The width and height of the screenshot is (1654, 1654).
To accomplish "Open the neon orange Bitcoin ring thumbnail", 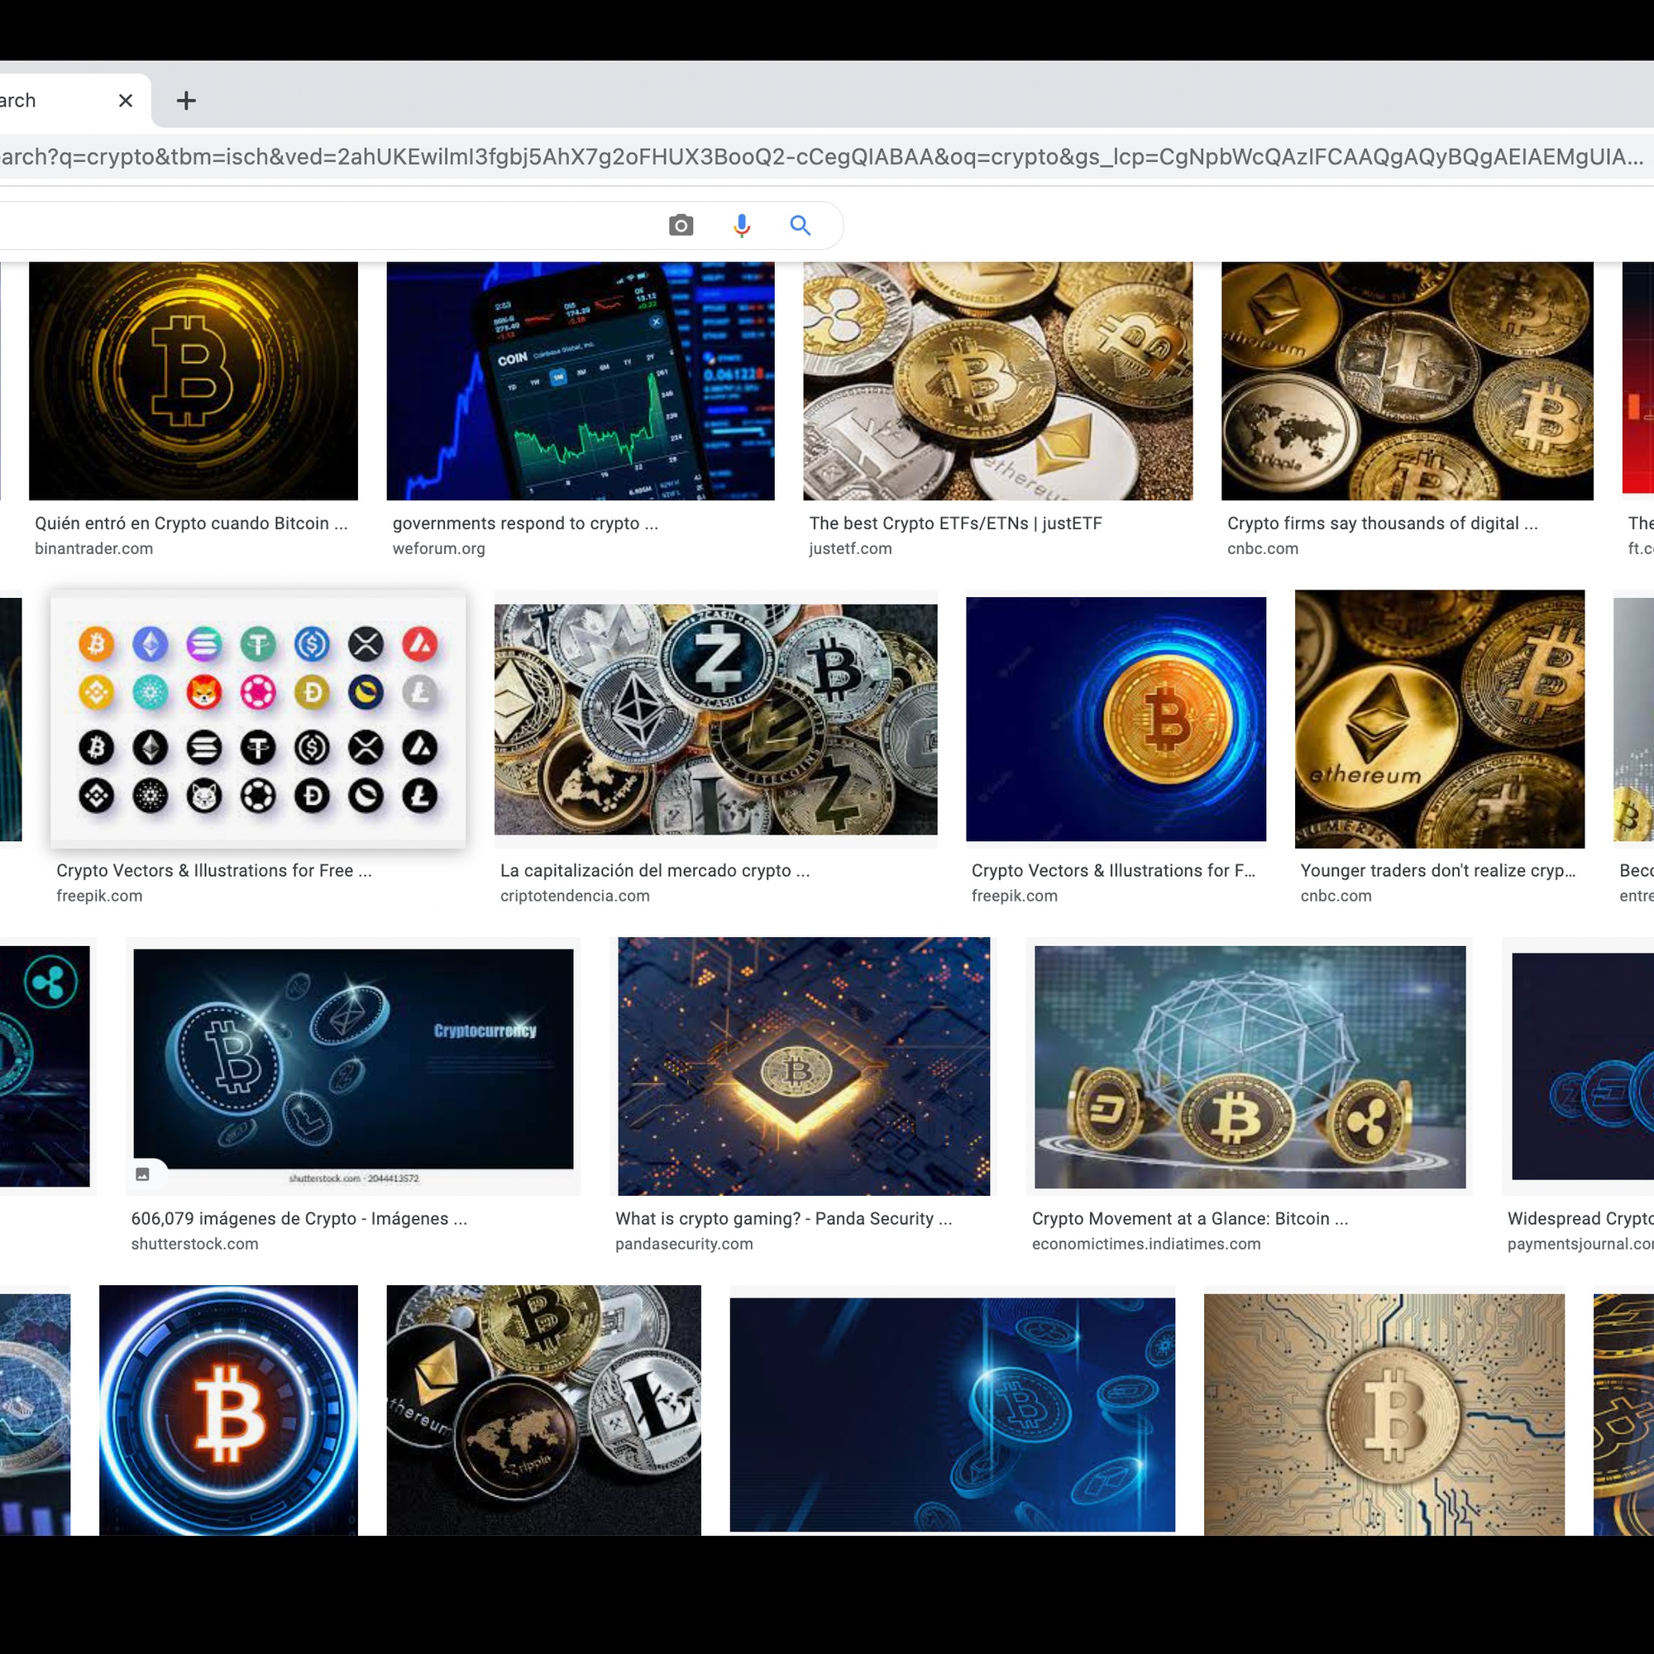I will [228, 1410].
